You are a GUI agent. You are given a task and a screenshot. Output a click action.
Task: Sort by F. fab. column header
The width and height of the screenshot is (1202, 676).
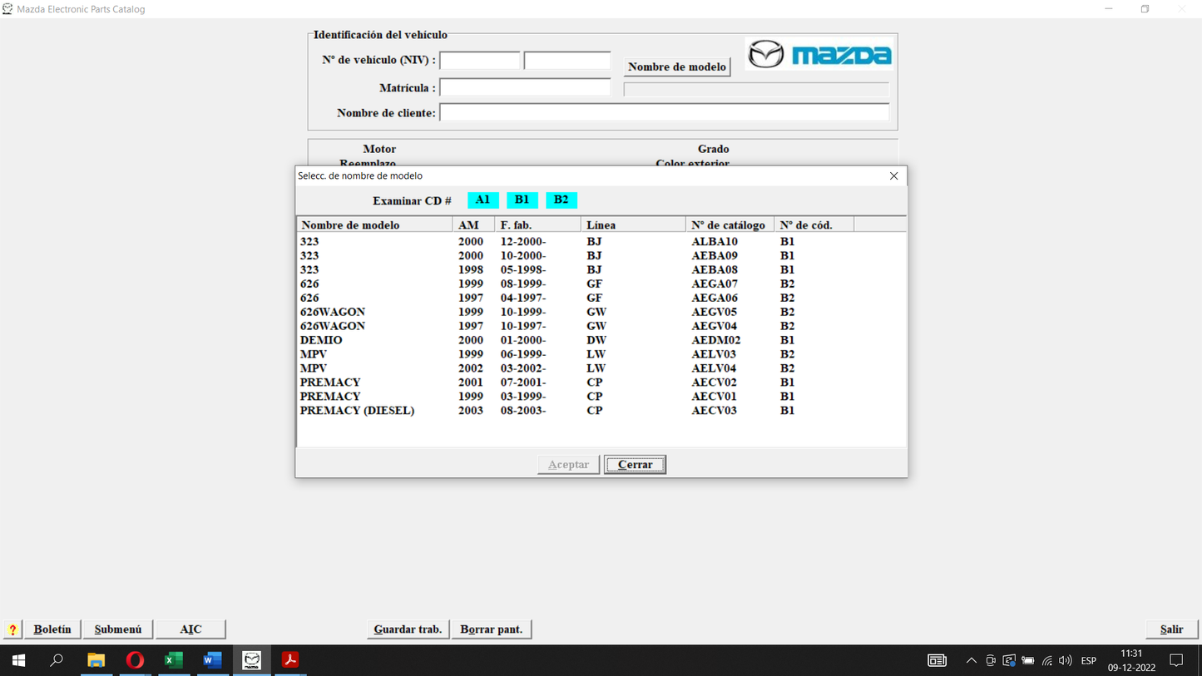pyautogui.click(x=538, y=225)
